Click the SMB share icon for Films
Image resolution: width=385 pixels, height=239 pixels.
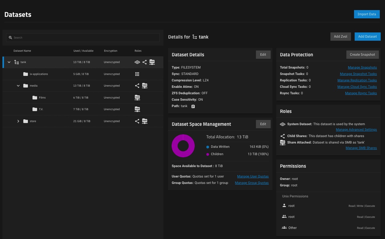click(137, 98)
